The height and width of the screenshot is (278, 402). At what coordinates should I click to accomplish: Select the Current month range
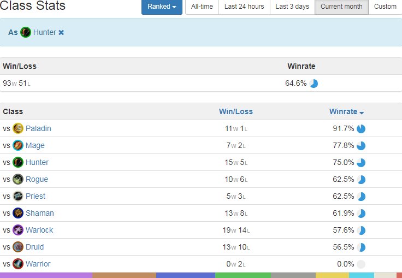[x=341, y=7]
